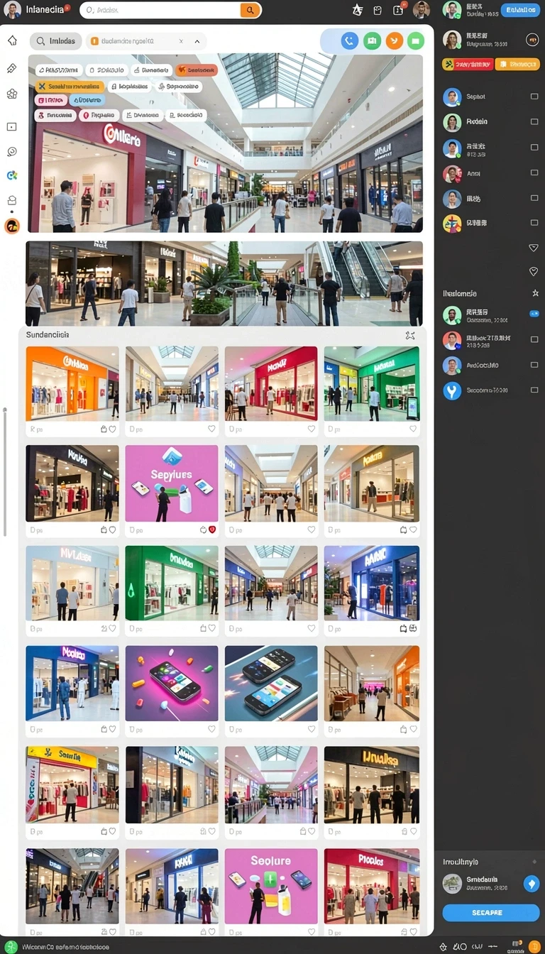The height and width of the screenshot is (954, 545).
Task: Click the orange icon in status bar corner
Action: pyautogui.click(x=534, y=946)
